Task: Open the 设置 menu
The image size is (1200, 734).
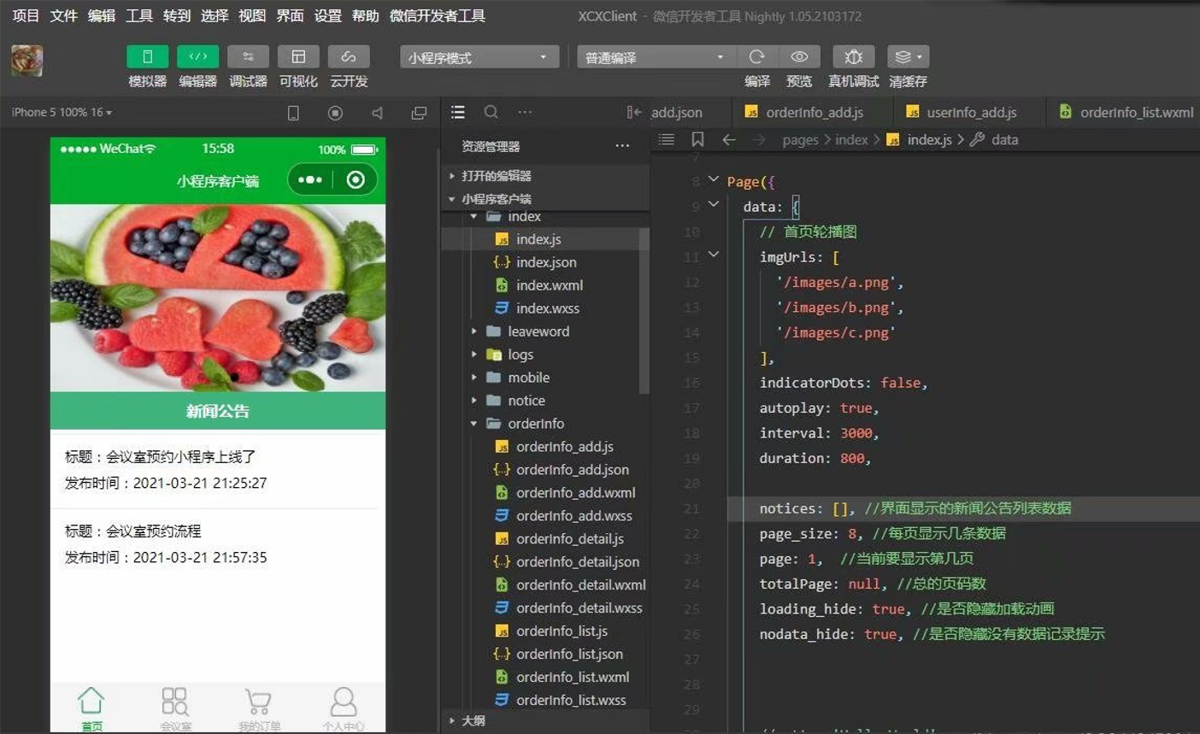Action: [x=327, y=15]
